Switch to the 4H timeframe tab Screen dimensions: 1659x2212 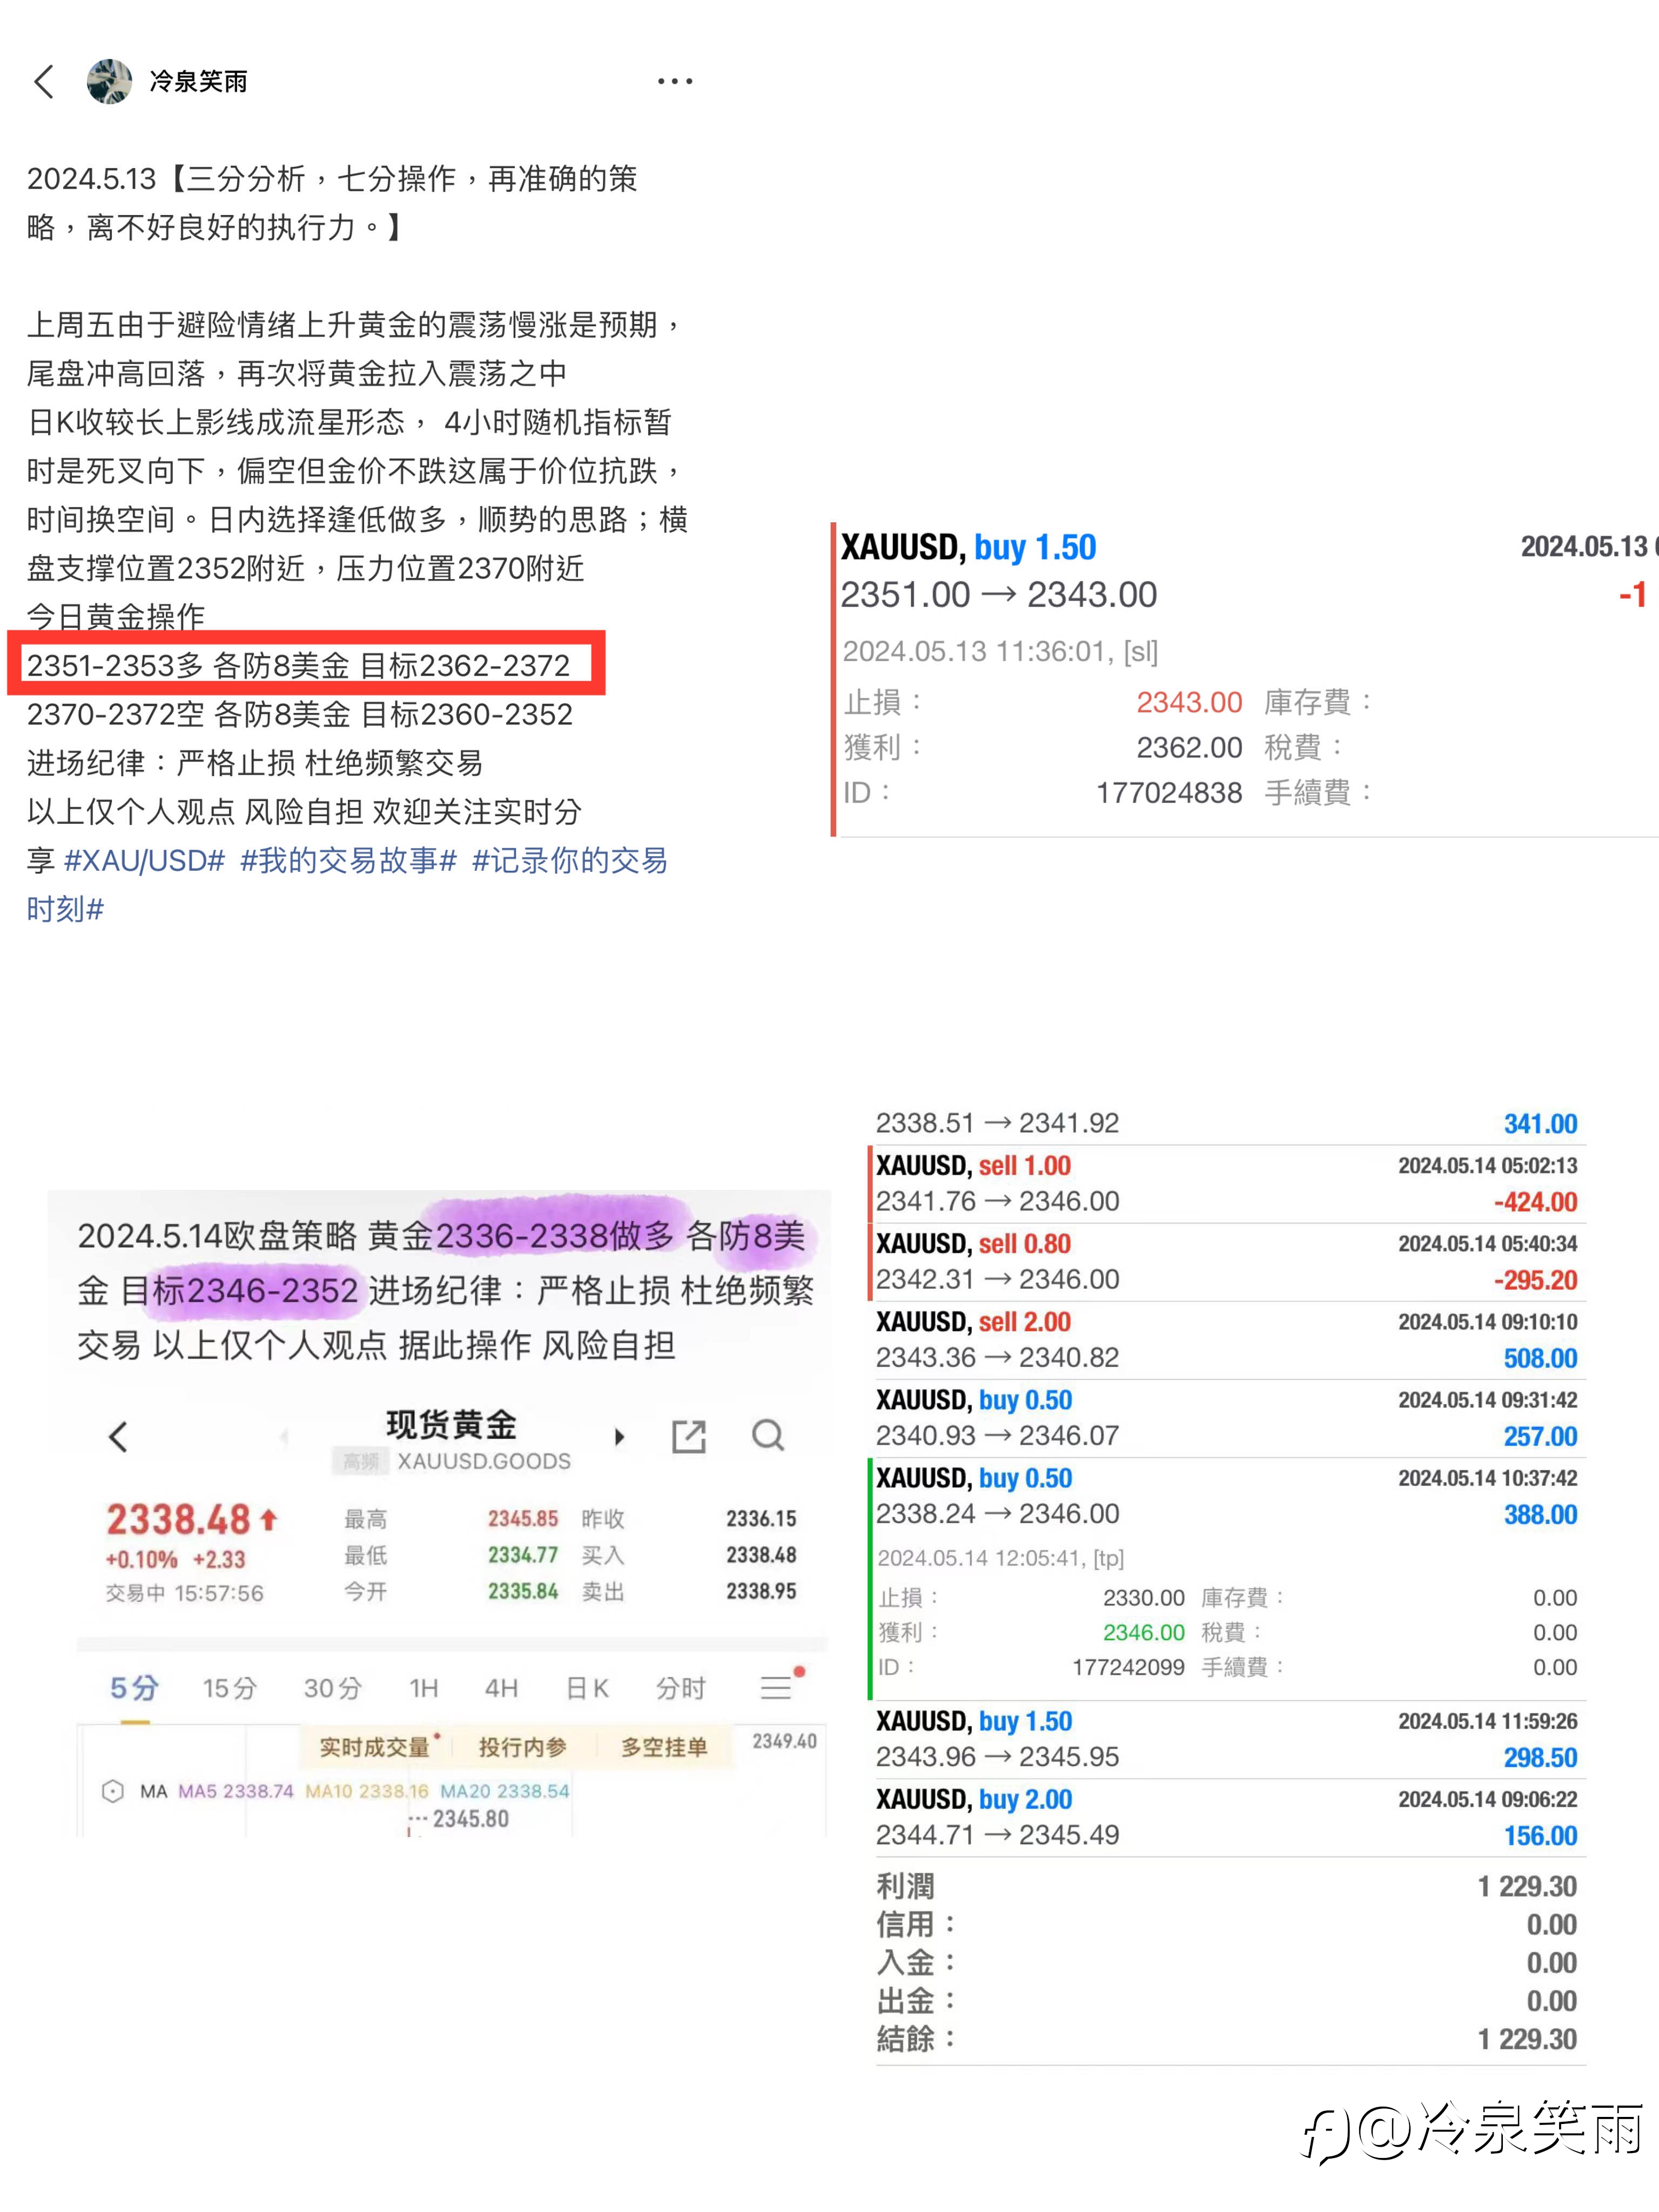pos(501,1689)
